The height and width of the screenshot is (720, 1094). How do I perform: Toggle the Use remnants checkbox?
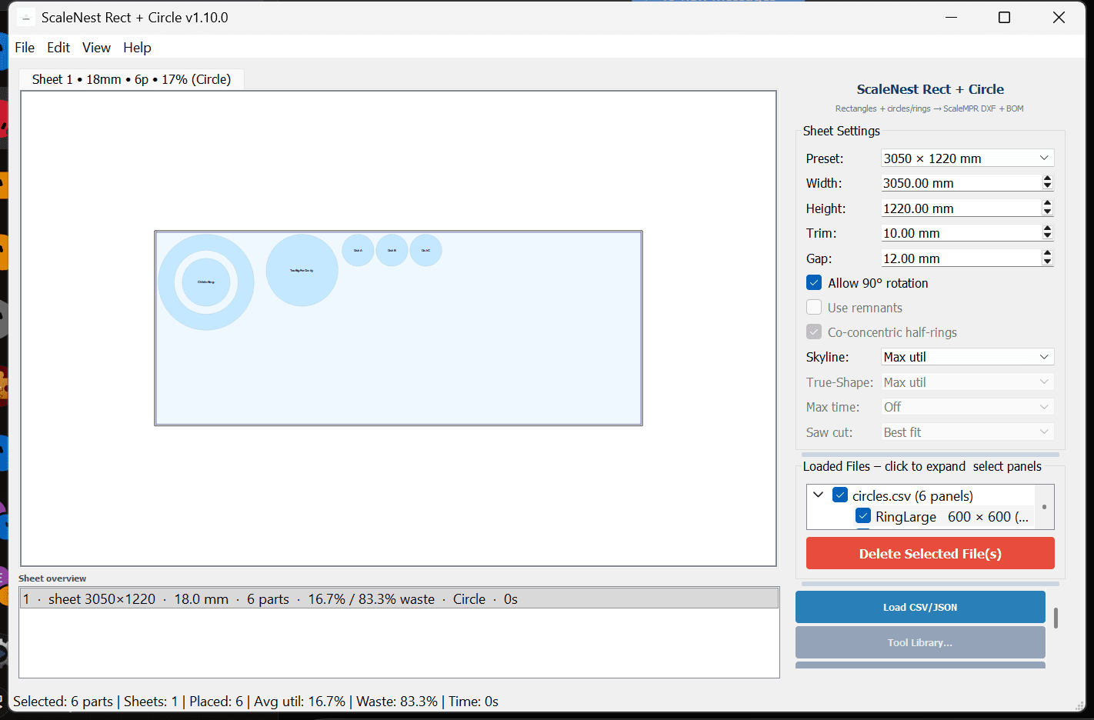814,308
